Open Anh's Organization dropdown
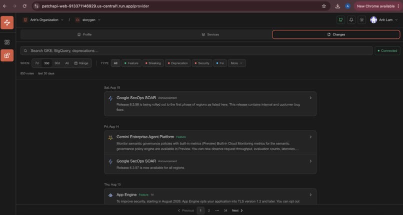This screenshot has width=403, height=215. (44, 20)
